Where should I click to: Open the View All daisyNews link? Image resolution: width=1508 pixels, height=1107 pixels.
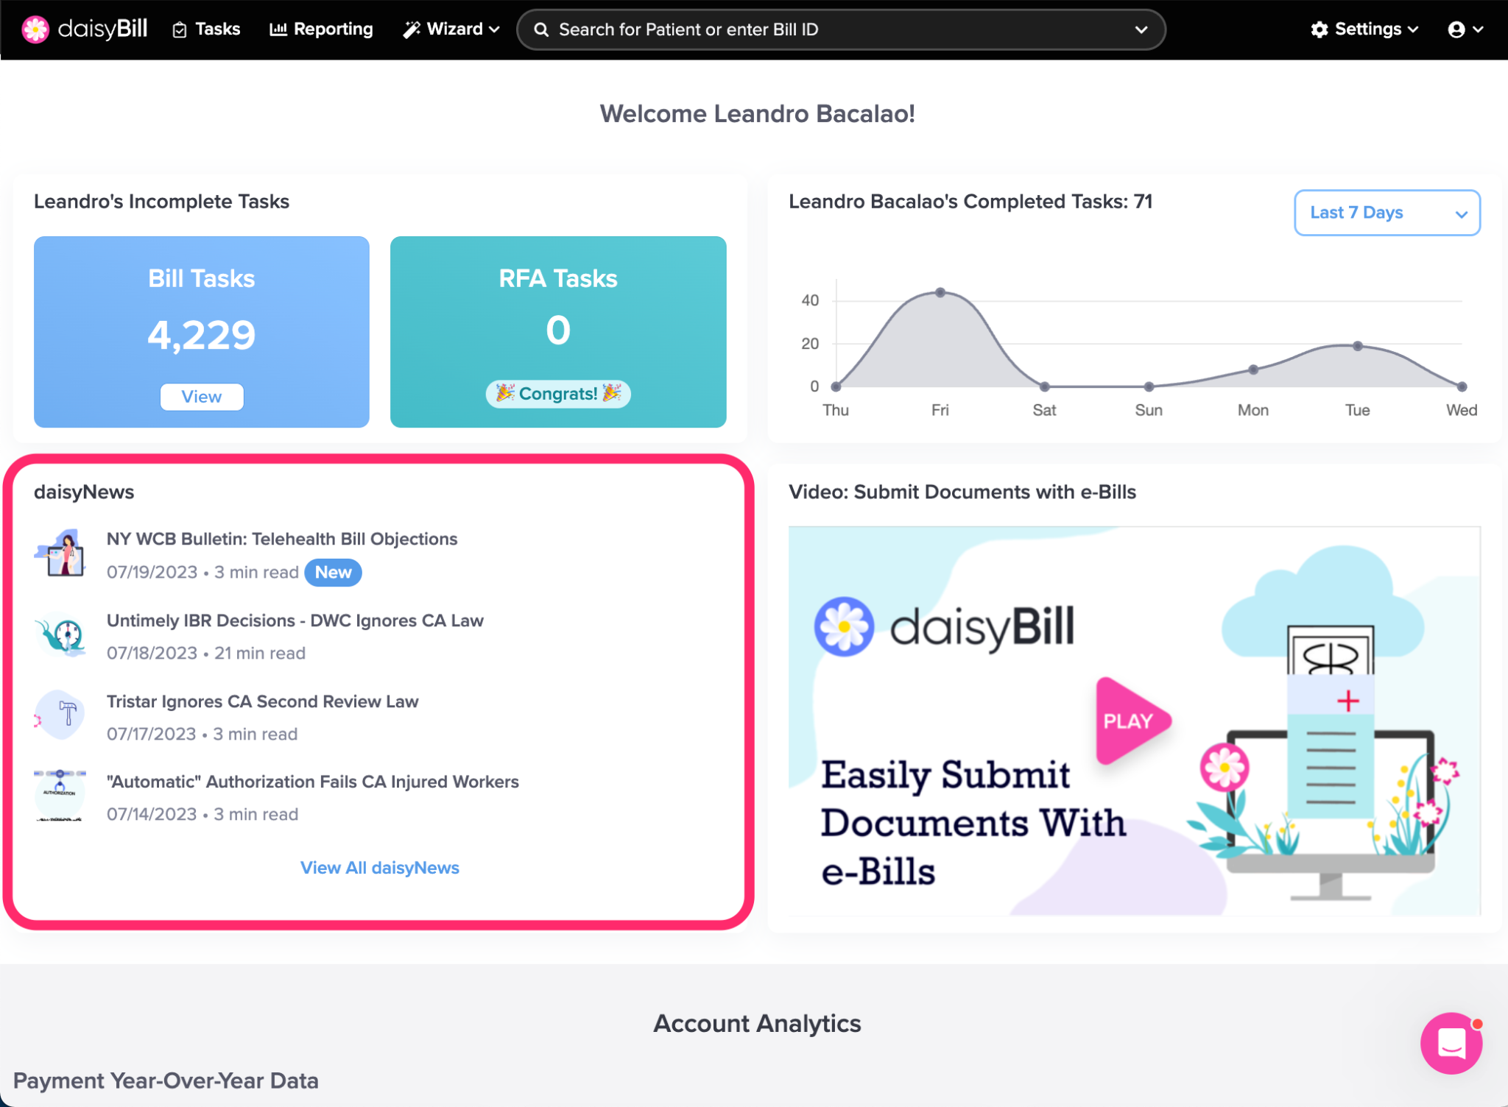point(379,868)
